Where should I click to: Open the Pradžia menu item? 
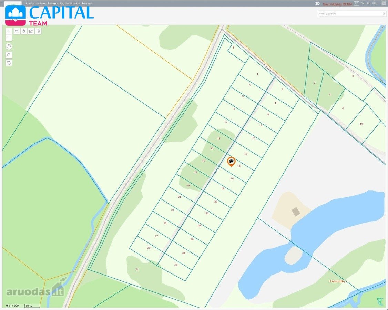(30, 3)
